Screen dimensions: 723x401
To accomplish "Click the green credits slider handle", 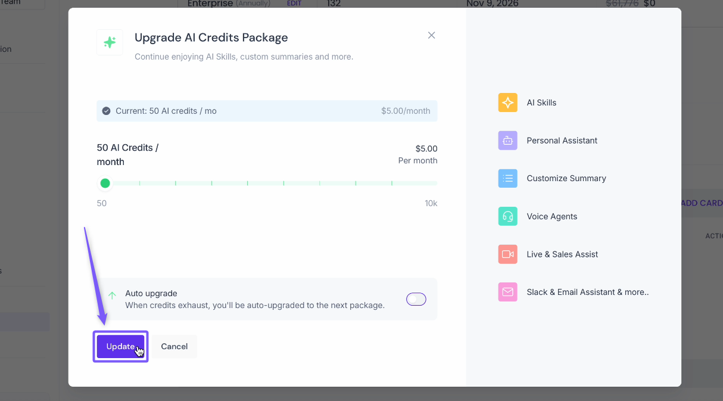I will tap(105, 183).
